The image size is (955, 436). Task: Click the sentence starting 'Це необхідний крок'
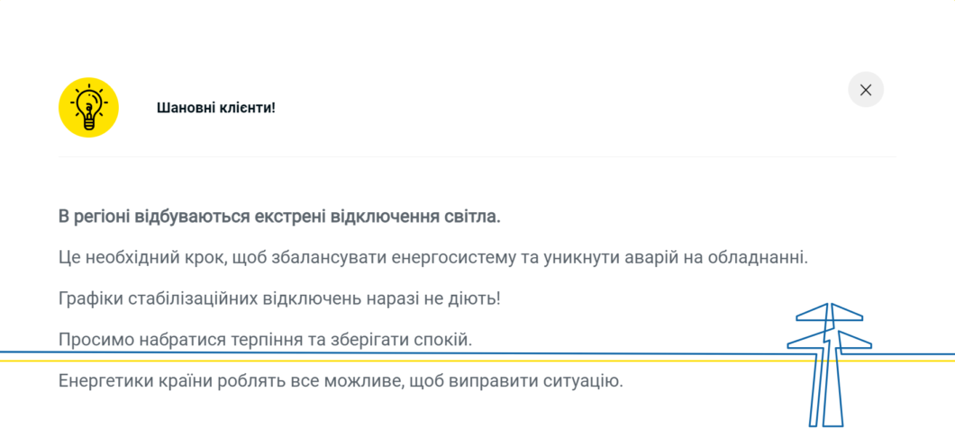[433, 258]
